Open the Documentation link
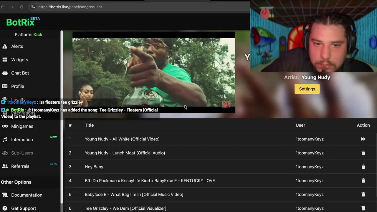The height and width of the screenshot is (212, 377). coord(27,195)
